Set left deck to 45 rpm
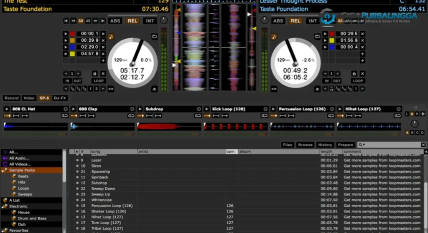The image size is (428, 233). 88,21
